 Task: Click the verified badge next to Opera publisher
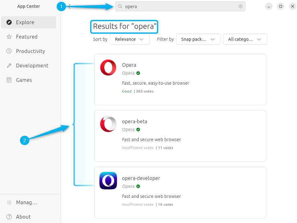[x=138, y=73]
